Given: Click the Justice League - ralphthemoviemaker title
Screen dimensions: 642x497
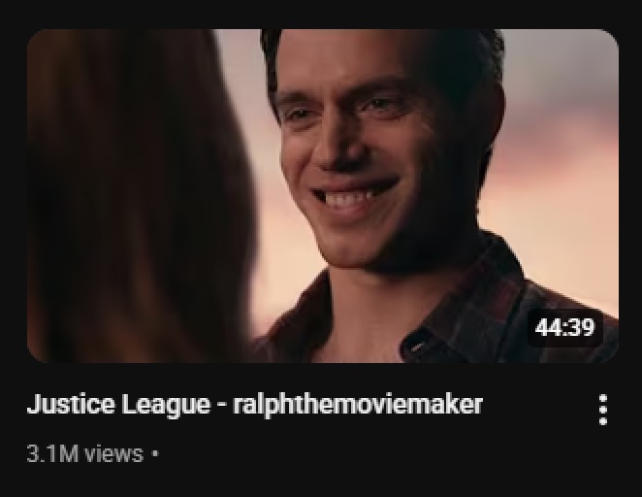Looking at the screenshot, I should click(x=255, y=404).
